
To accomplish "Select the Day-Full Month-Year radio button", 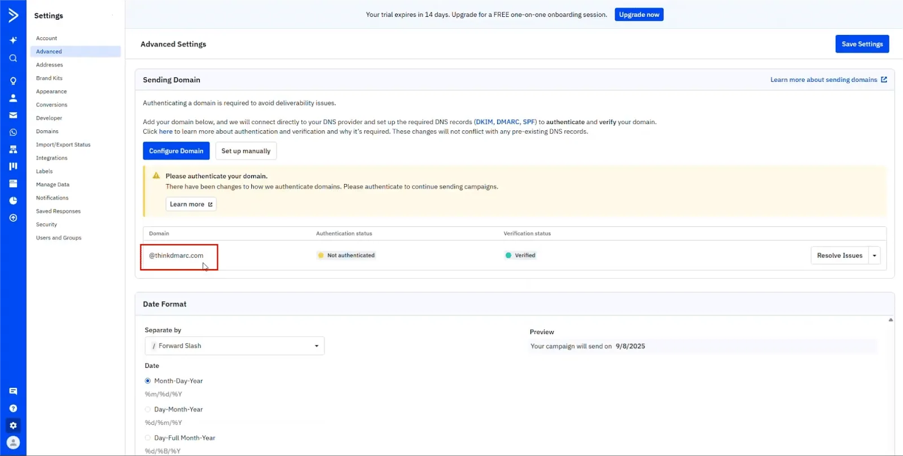I will click(148, 438).
